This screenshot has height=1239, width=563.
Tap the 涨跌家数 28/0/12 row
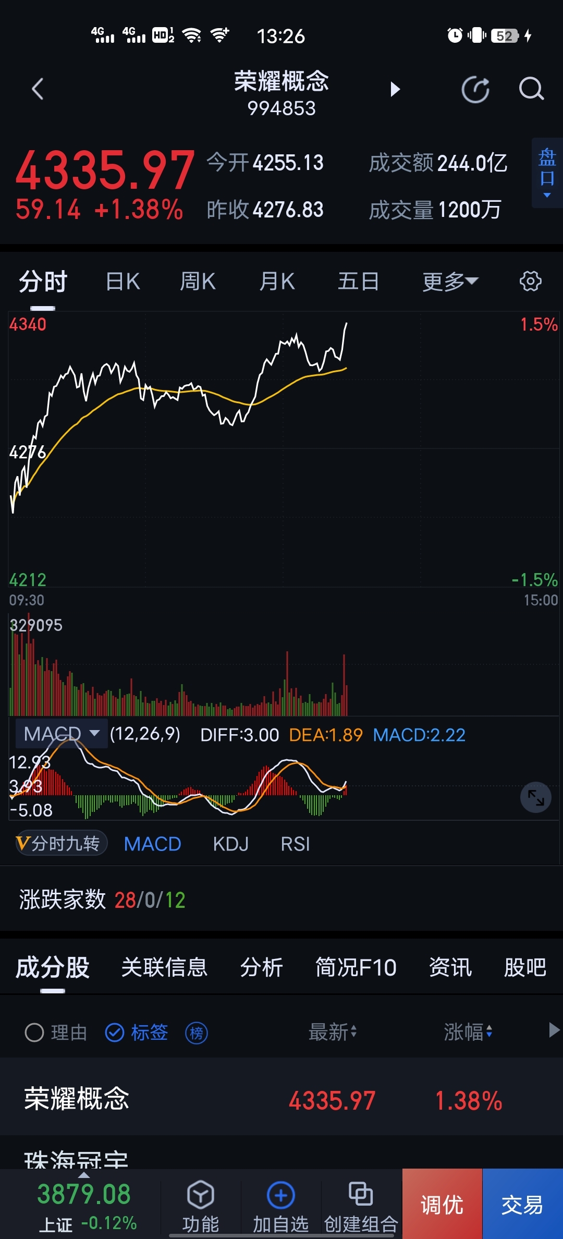coord(281,900)
